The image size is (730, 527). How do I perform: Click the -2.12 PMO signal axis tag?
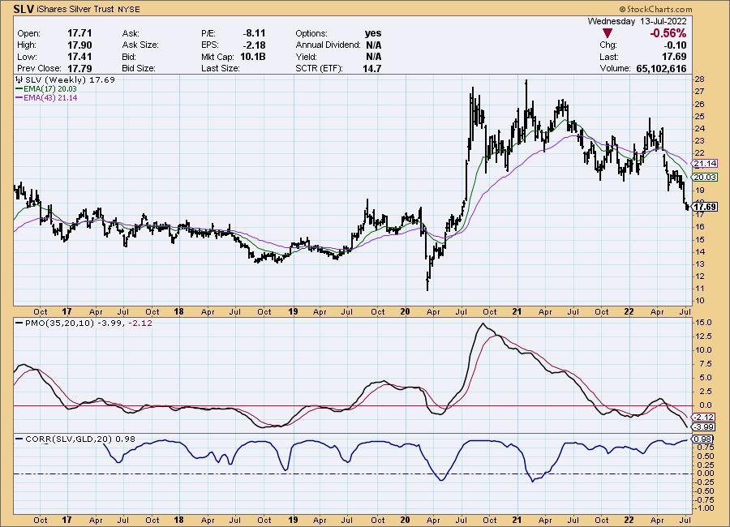703,417
